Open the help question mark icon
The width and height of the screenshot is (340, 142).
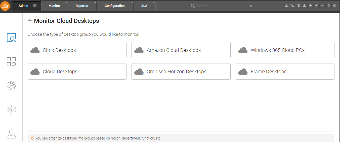coord(329,6)
